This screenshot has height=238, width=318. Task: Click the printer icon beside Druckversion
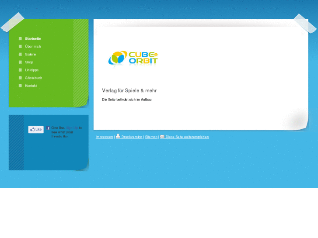118,136
